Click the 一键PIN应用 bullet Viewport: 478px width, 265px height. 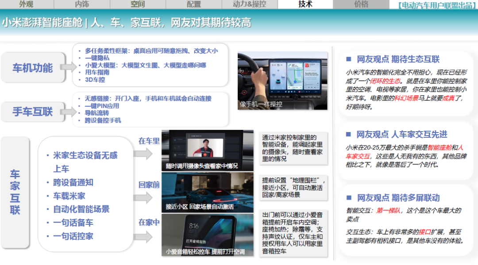point(102,106)
